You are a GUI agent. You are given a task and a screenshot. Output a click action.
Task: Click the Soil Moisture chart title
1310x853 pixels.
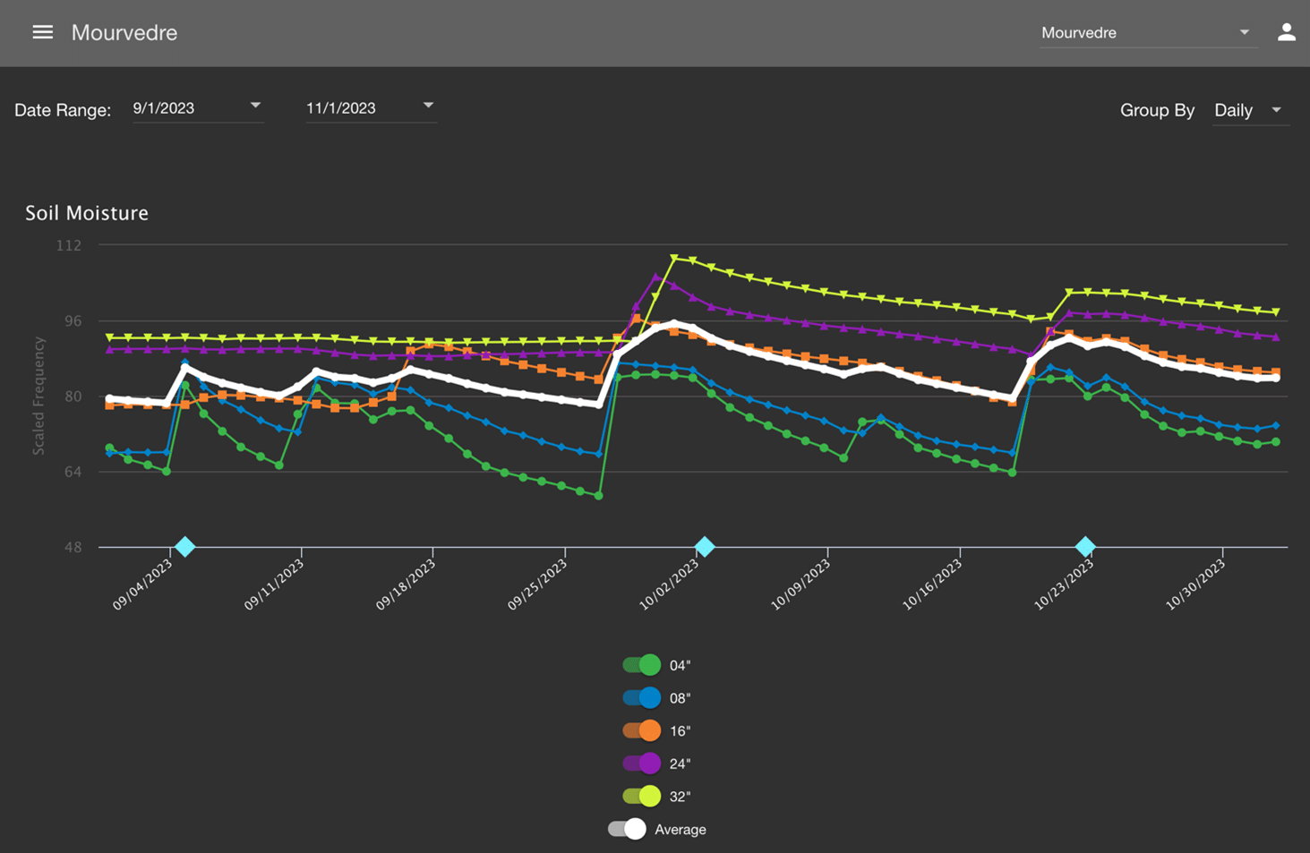(87, 213)
